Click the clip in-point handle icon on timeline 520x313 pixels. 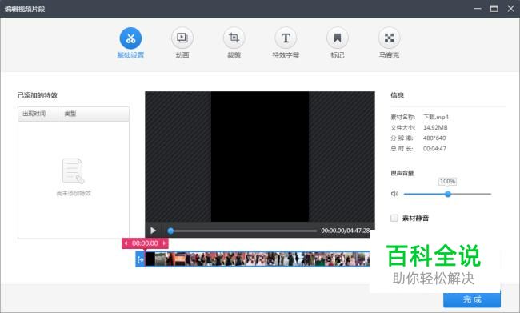[x=140, y=259]
